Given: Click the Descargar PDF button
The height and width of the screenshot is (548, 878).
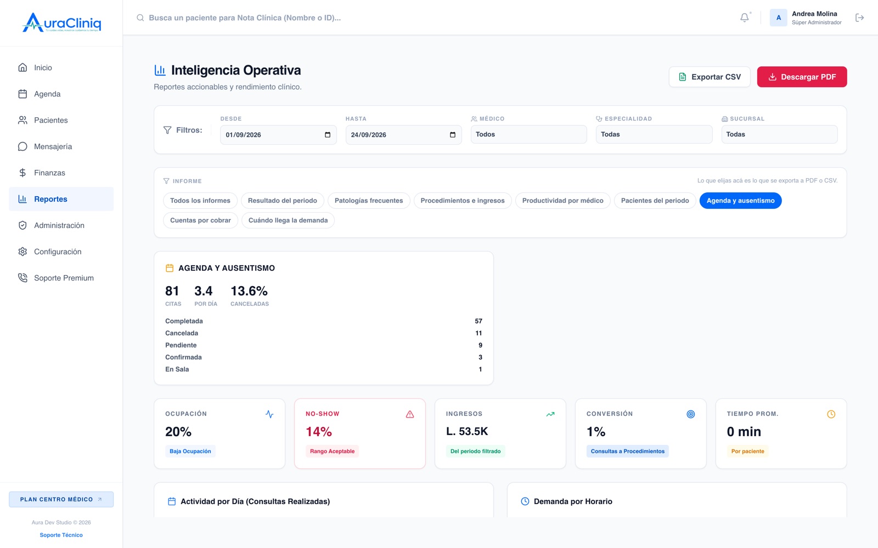Looking at the screenshot, I should click(802, 77).
